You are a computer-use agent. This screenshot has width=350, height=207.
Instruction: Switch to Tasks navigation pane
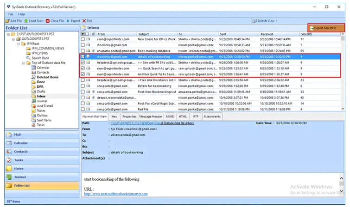42,160
